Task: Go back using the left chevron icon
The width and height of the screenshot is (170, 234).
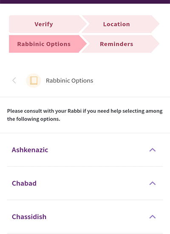Action: point(14,80)
